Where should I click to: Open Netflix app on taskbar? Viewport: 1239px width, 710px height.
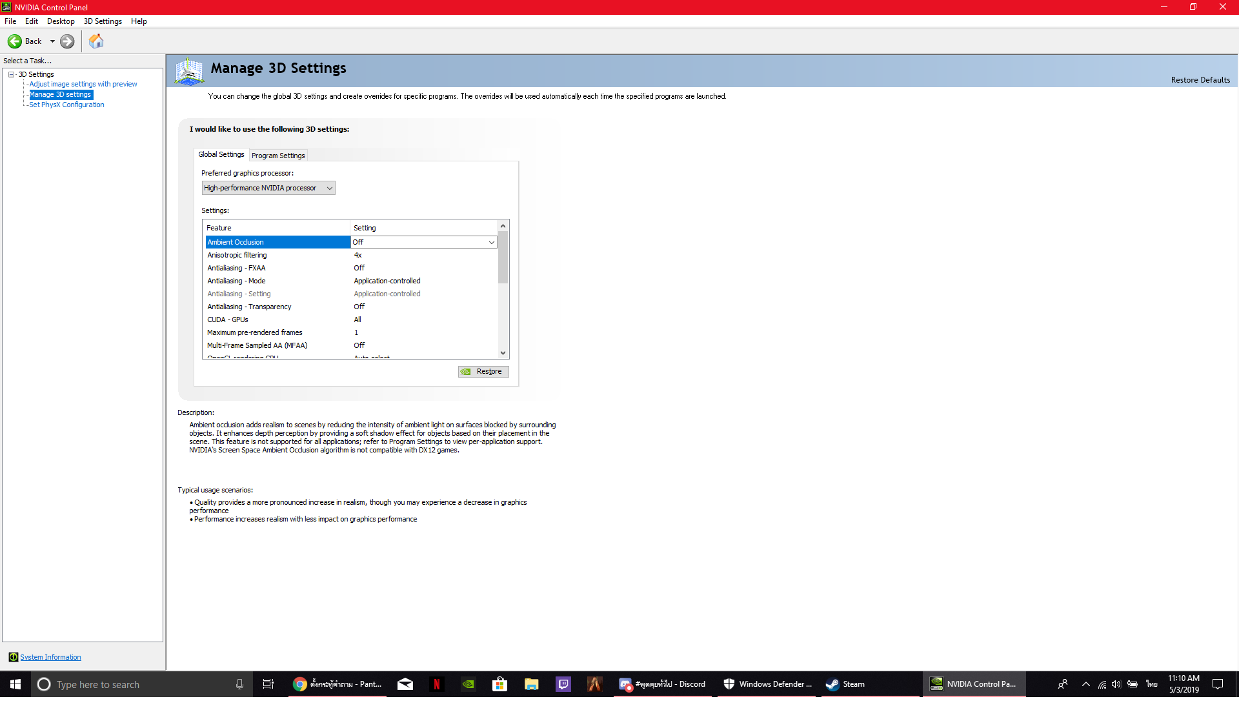tap(437, 684)
